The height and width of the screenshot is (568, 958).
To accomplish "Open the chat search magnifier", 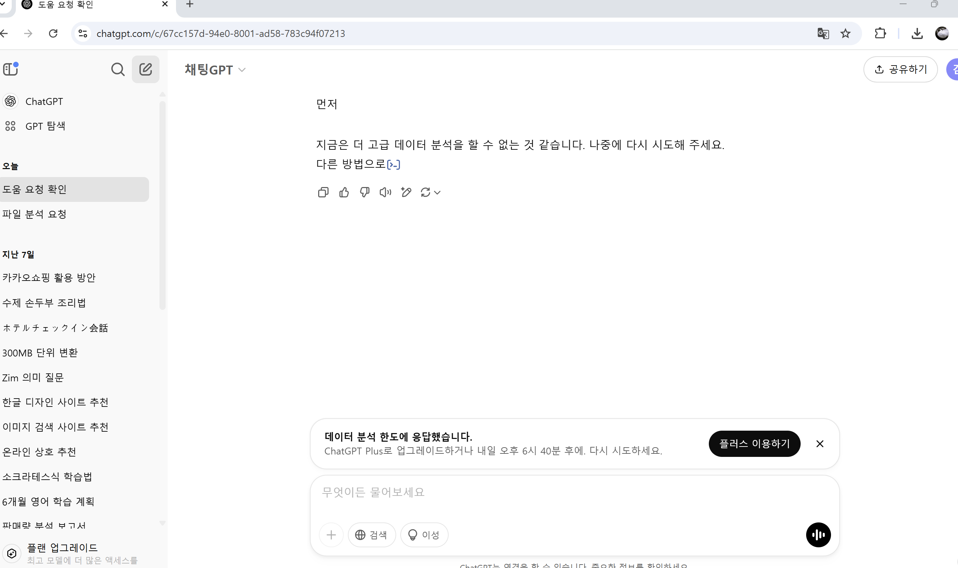I will [117, 69].
